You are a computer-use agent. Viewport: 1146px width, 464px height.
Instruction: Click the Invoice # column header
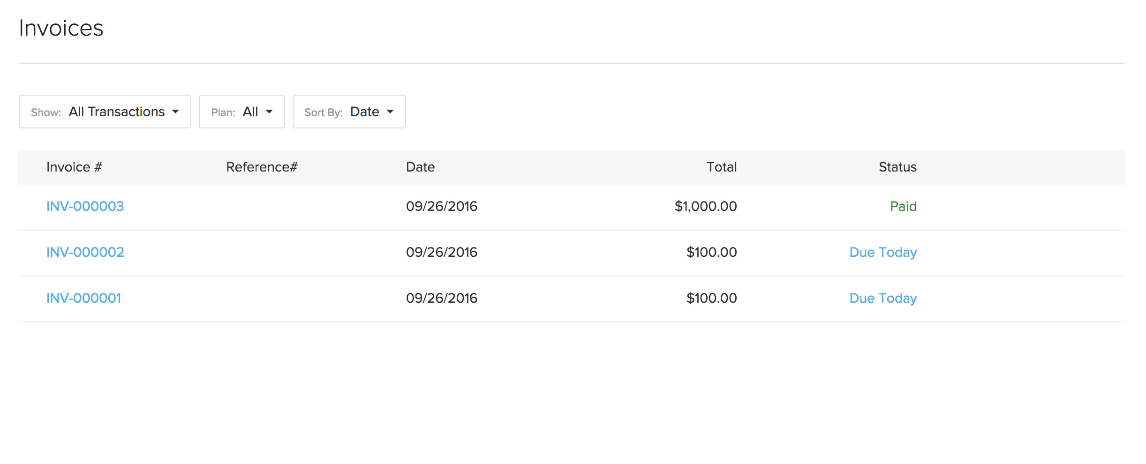[74, 167]
